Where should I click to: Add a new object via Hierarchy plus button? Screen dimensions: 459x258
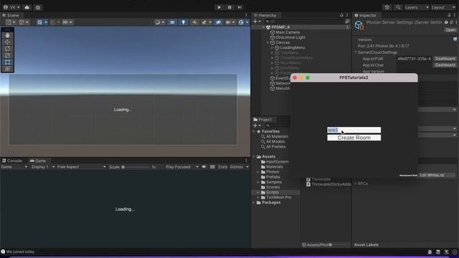tap(257, 21)
